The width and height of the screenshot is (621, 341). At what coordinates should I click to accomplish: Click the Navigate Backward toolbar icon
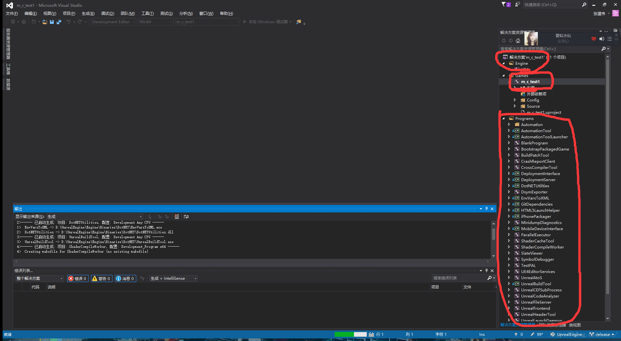[13, 22]
